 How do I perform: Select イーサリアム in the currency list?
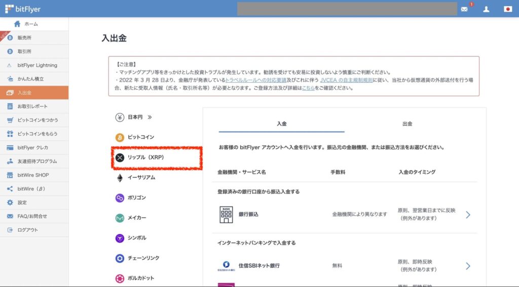[141, 178]
